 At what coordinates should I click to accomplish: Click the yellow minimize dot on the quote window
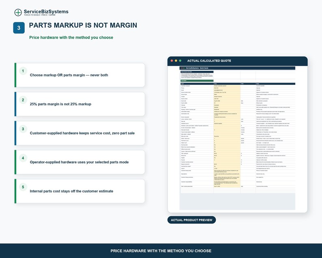tap(176, 61)
